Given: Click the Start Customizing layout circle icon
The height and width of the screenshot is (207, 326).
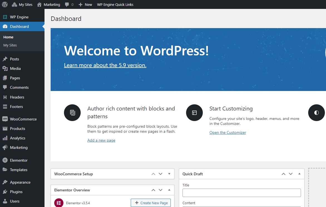Looking at the screenshot, I should coord(194,113).
